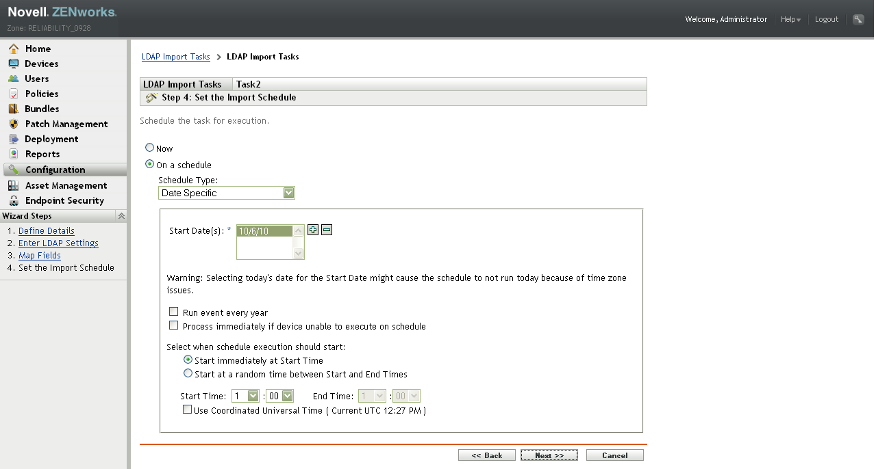Go back using the Map Fields link
The width and height of the screenshot is (876, 469).
click(x=39, y=255)
